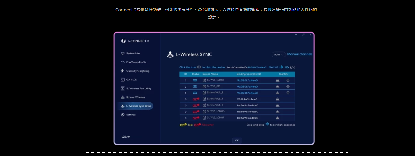Click the bound link icon for SL WLS_LCDG1
415x156 pixels.
[x=195, y=80]
